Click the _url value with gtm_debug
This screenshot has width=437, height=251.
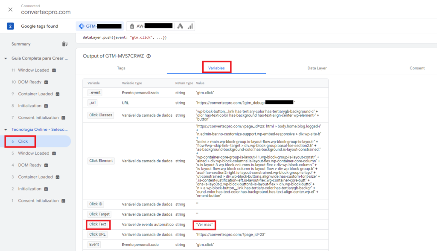click(x=245, y=103)
